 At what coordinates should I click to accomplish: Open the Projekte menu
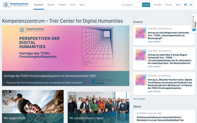point(62,5)
